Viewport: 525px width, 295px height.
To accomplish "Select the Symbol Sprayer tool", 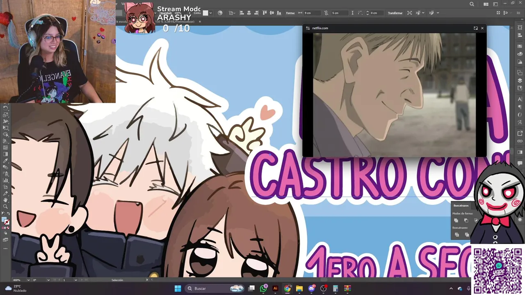I will [x=6, y=174].
